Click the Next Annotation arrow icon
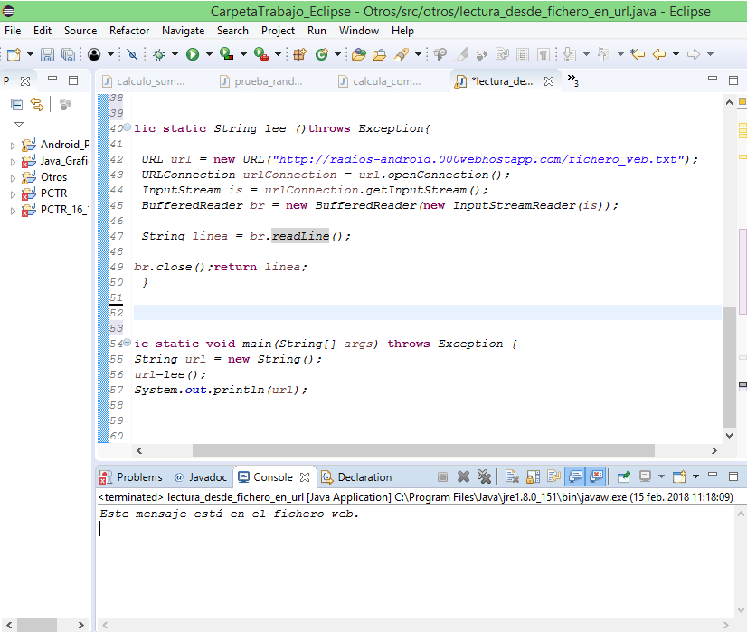The image size is (747, 632). (570, 54)
